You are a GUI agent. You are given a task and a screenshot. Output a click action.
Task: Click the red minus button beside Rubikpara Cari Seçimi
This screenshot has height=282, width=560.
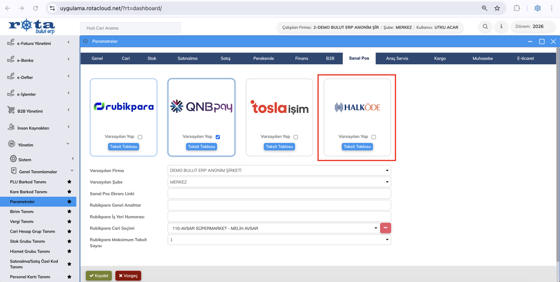click(x=385, y=228)
